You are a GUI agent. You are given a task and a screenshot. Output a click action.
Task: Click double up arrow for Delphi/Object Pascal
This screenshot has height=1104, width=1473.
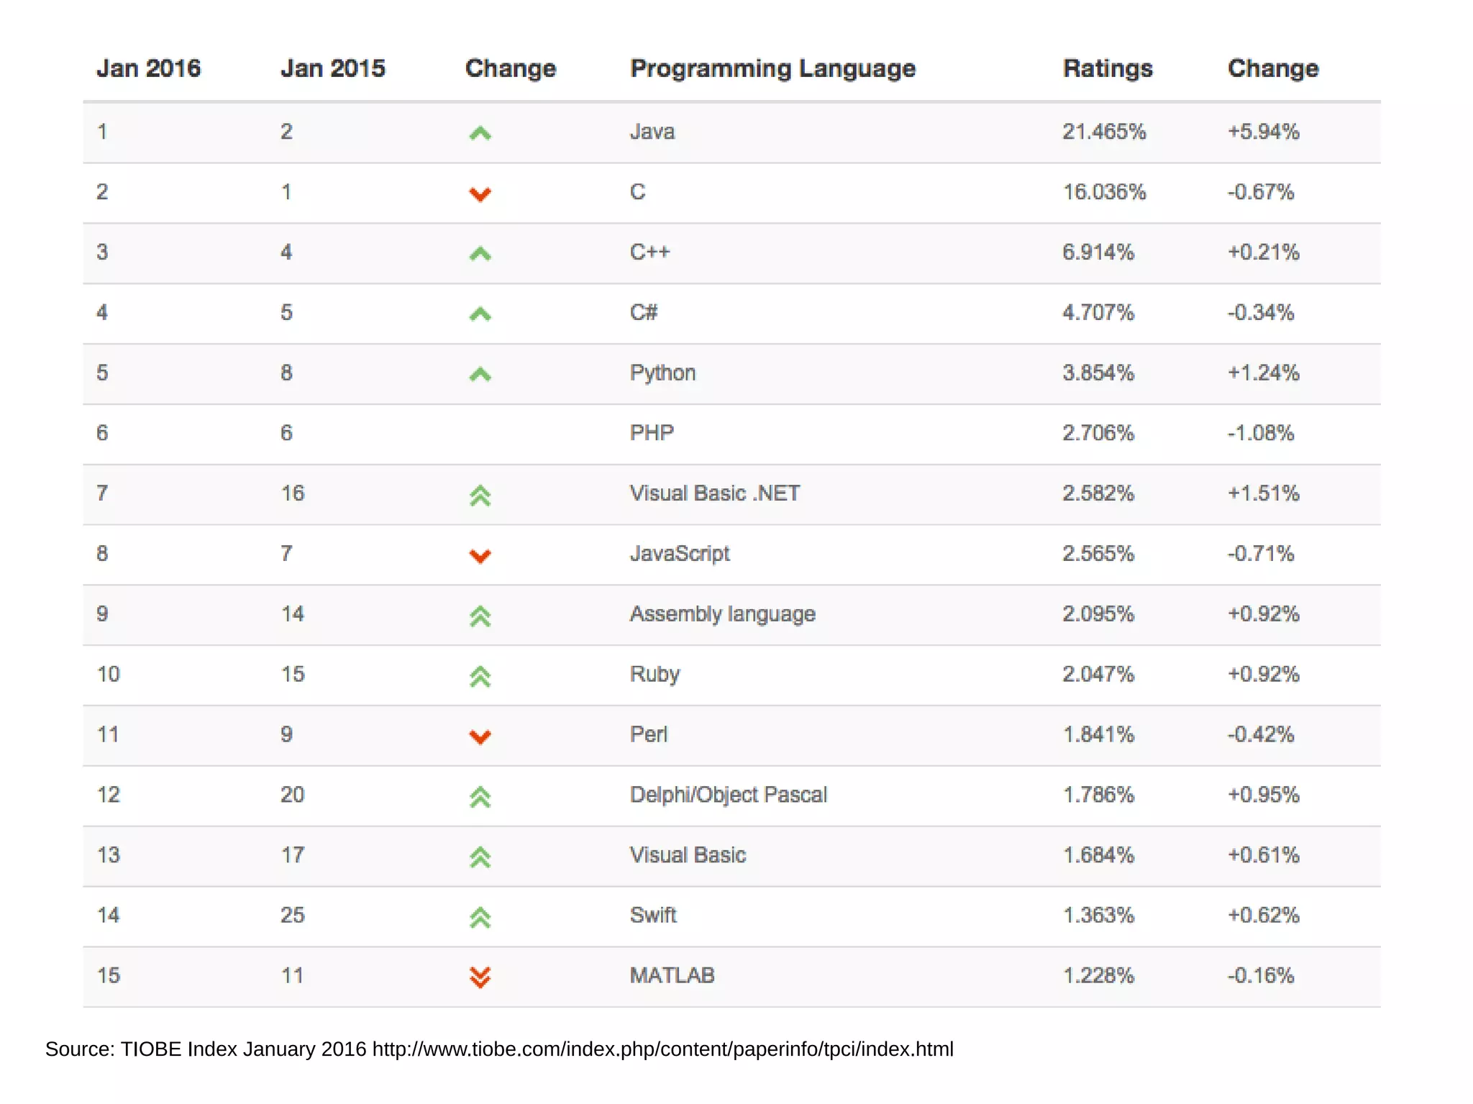tap(480, 797)
